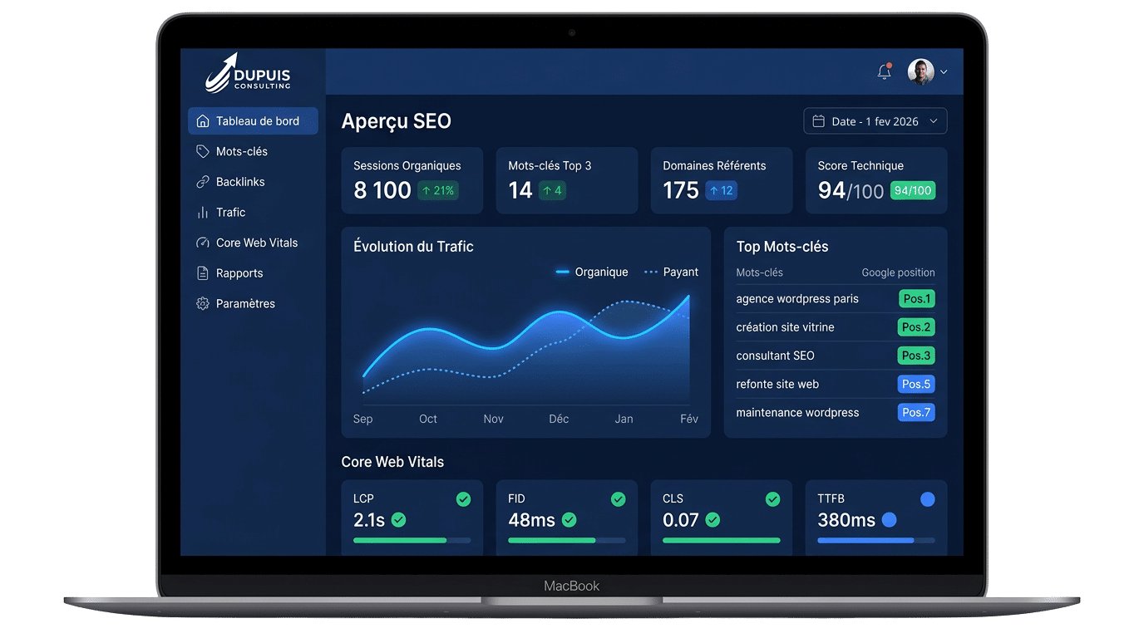Viewport: 1144px width, 638px height.
Task: Click the Paramètres gear icon
Action: [201, 303]
